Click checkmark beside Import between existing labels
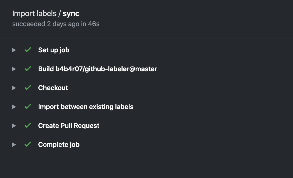This screenshot has width=293, height=178. [28, 107]
